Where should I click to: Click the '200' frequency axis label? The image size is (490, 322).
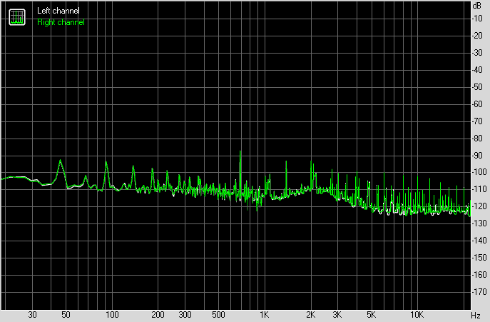click(158, 315)
